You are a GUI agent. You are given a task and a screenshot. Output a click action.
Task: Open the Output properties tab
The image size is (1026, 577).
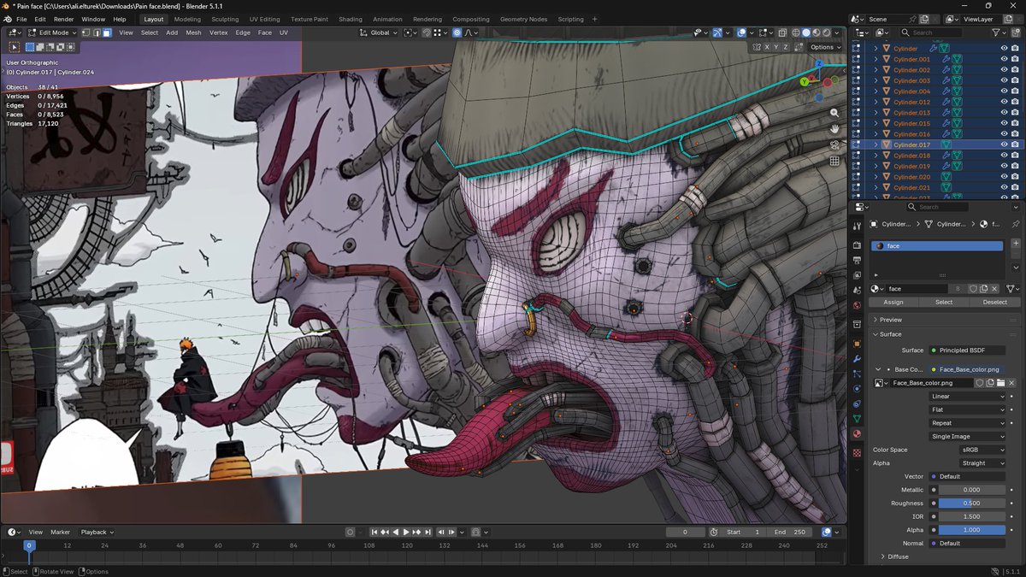(x=858, y=261)
